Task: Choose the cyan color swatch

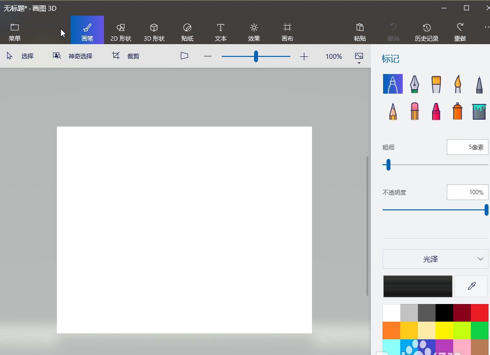Action: click(x=391, y=347)
